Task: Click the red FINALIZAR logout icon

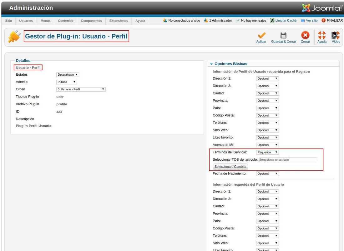Action: [x=324, y=20]
